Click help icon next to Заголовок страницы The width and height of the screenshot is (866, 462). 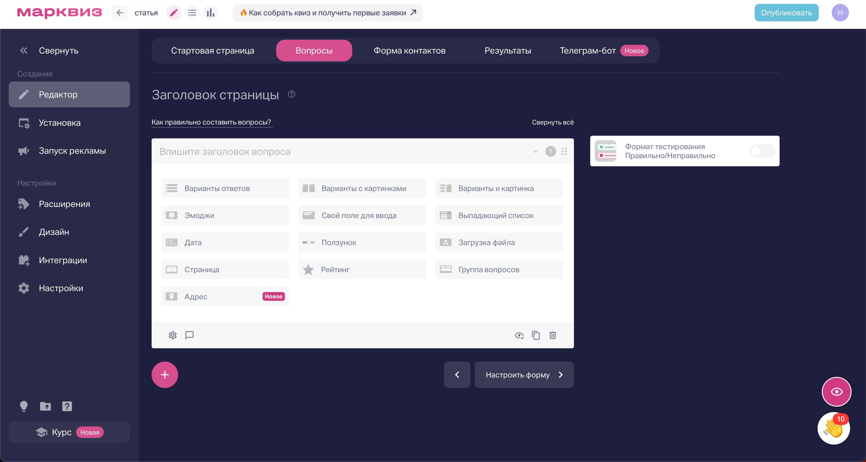(291, 94)
